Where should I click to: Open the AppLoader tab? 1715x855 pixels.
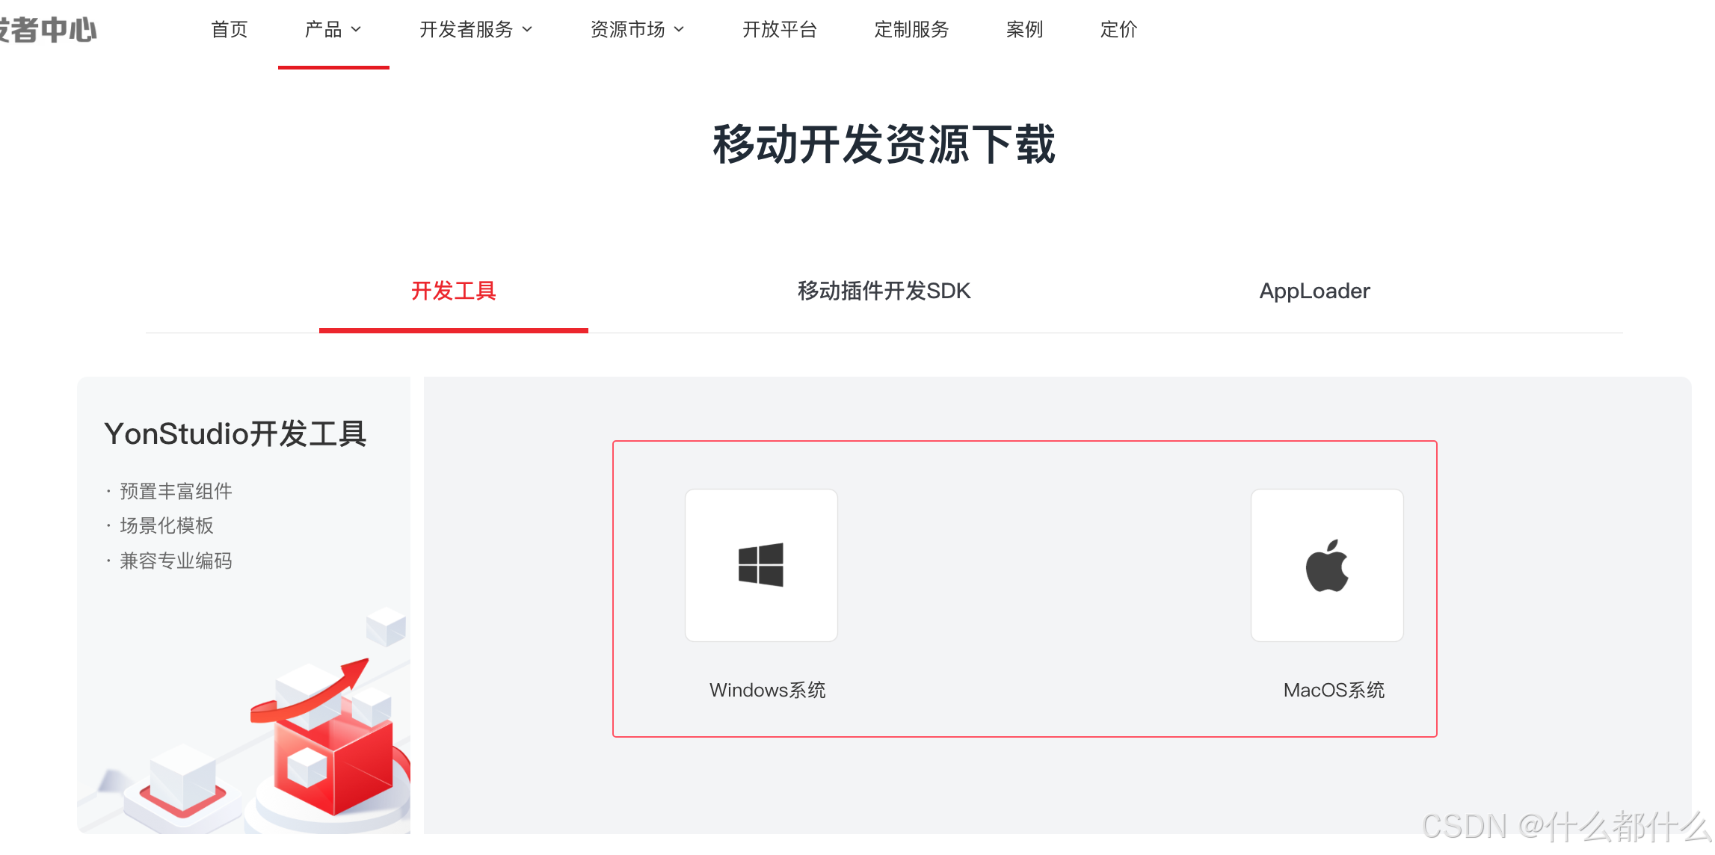(x=1314, y=291)
